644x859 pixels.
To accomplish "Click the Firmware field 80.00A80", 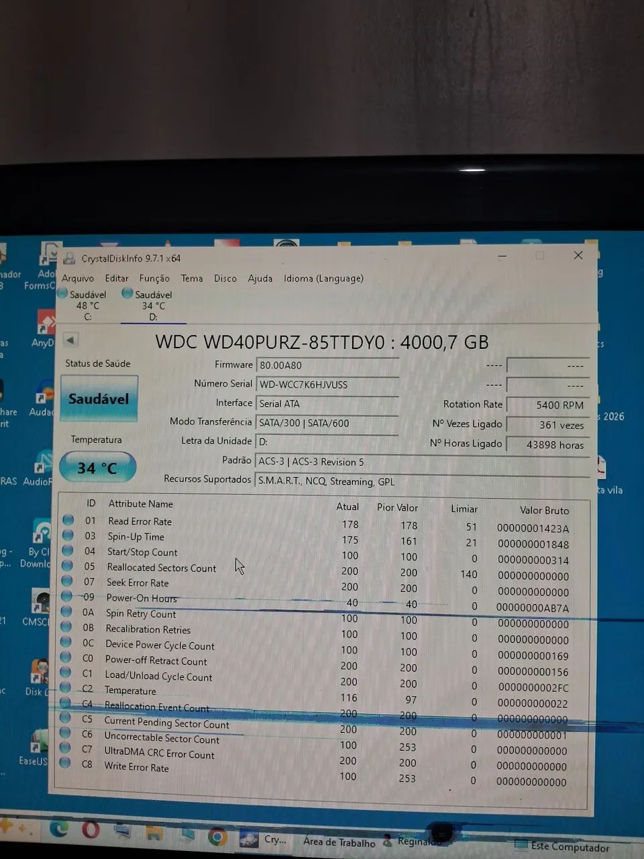I will tap(327, 365).
